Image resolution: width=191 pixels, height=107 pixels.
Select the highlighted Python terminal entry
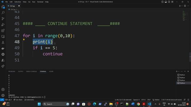pyautogui.click(x=184, y=83)
